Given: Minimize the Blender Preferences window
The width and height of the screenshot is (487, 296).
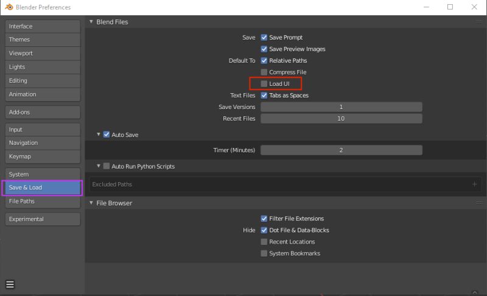Looking at the screenshot, I should click(426, 7).
